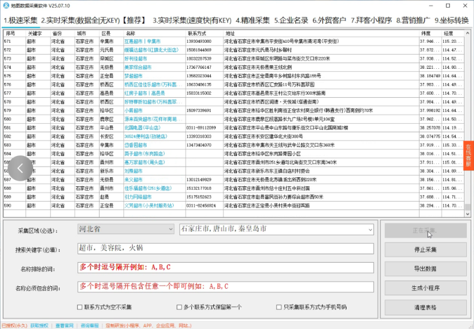Click the 关键字 column header
Image resolution: width=474 pixels, height=329 pixels.
[38, 33]
